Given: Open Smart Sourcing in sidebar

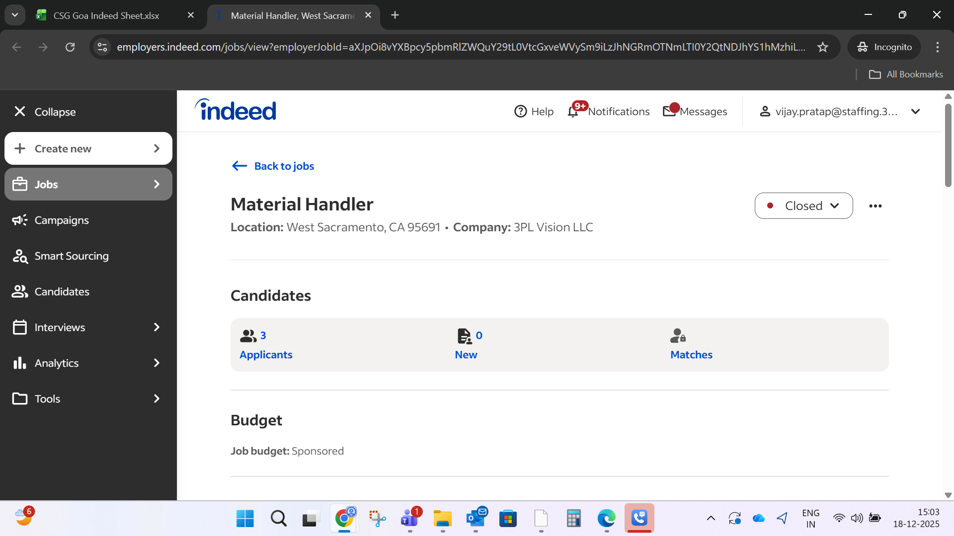Looking at the screenshot, I should coord(71,256).
